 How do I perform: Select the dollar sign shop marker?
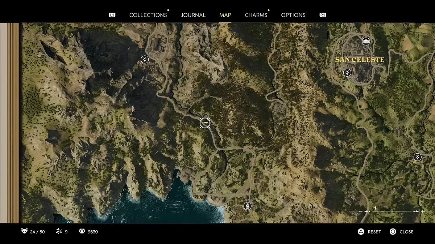point(248,206)
